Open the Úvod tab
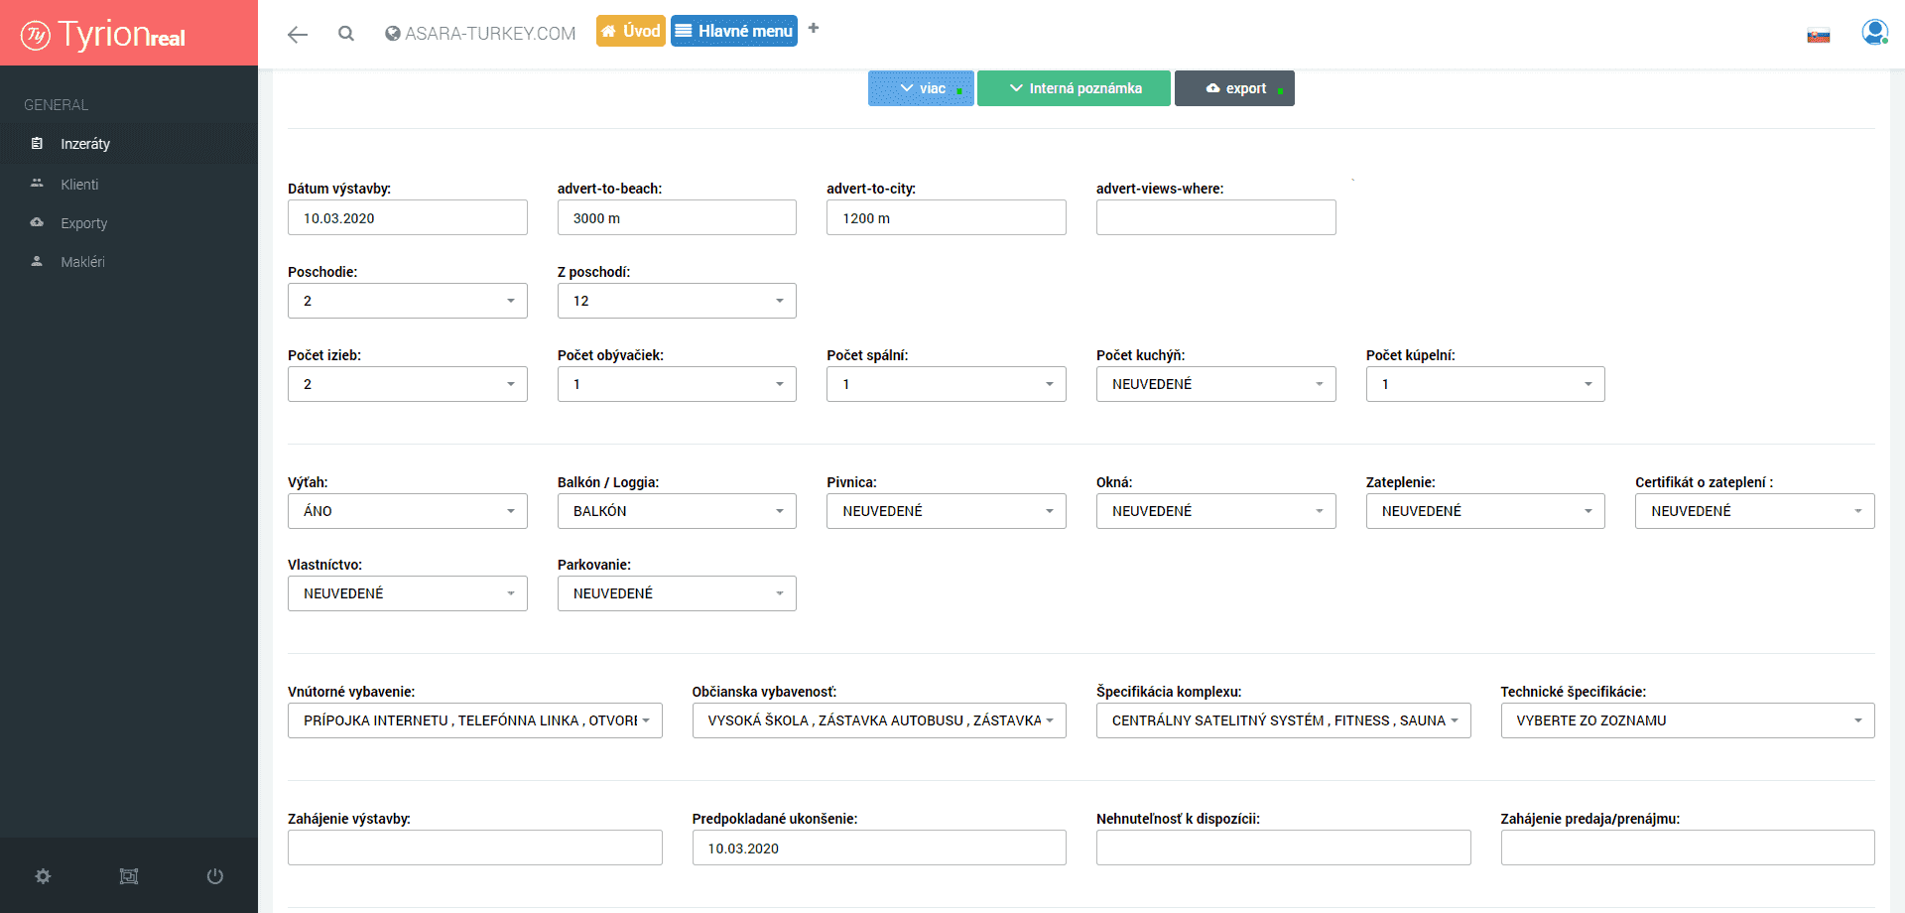This screenshot has height=913, width=1905. coord(630,31)
